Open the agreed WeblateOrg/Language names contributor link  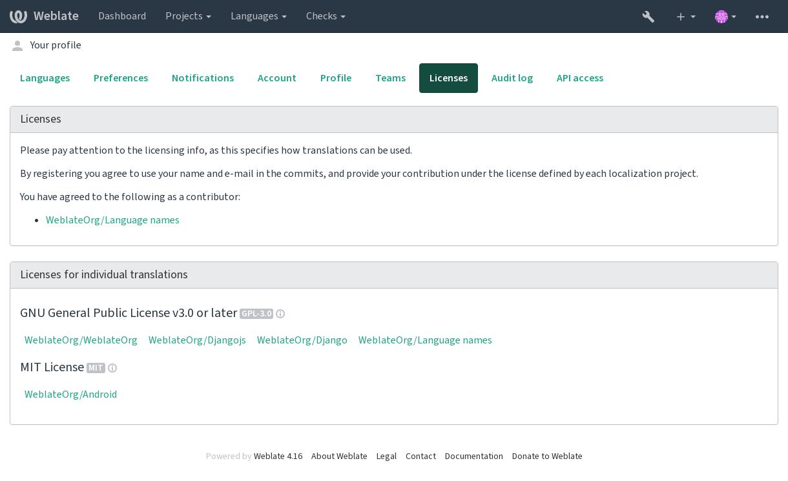(x=112, y=220)
